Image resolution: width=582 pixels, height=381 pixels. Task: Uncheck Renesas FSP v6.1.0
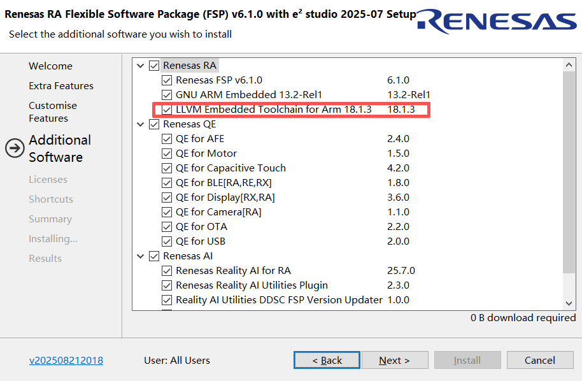tap(167, 80)
